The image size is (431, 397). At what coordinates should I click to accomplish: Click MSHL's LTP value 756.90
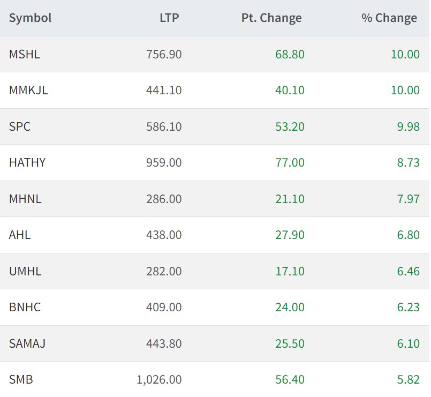coord(164,54)
